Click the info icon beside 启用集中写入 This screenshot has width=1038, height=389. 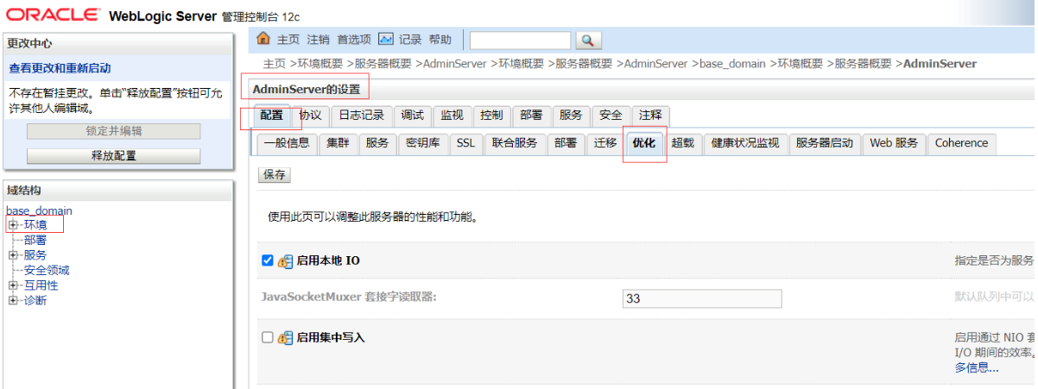point(285,338)
